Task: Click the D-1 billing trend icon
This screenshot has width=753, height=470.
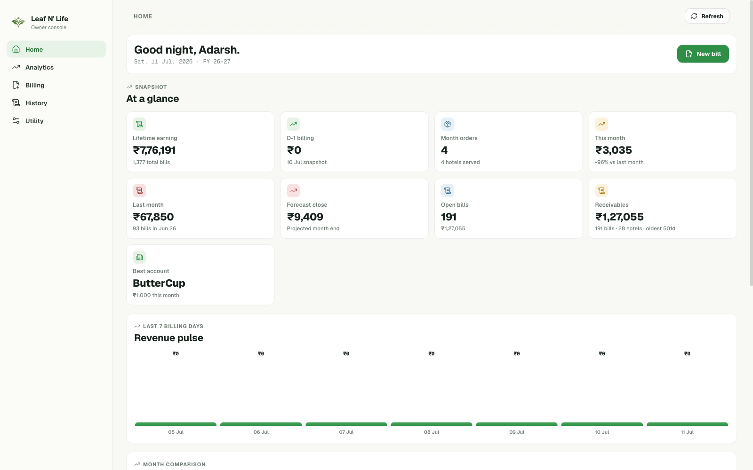Action: (293, 124)
